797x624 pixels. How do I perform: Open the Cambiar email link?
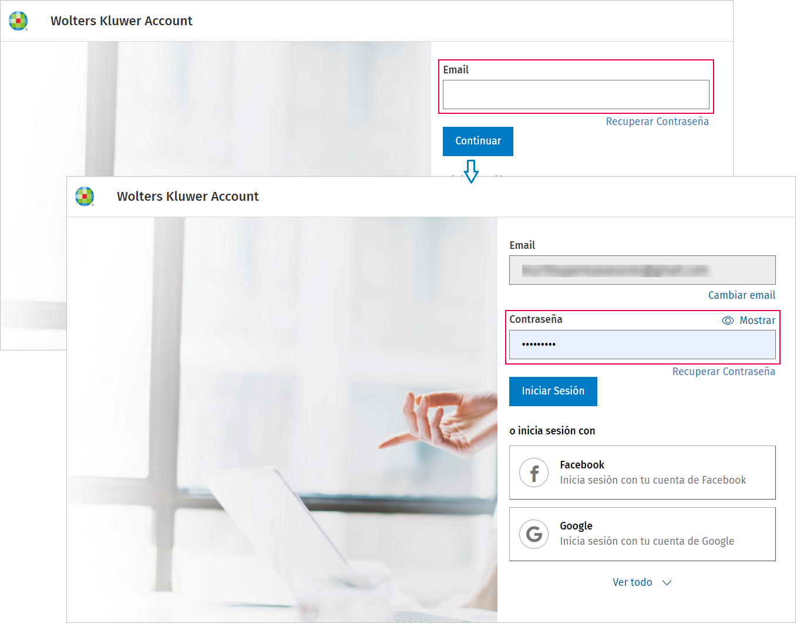742,295
